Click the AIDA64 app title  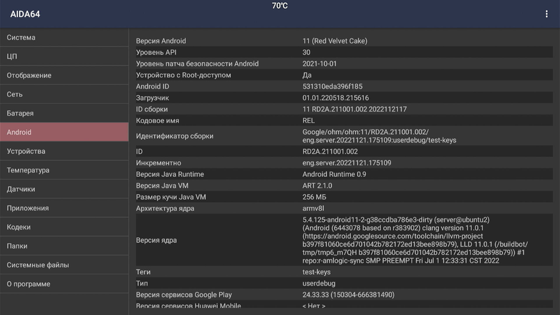pyautogui.click(x=26, y=14)
